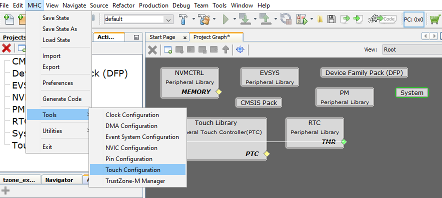
Task: Open Run Project dropdown arrow
Action: pyautogui.click(x=234, y=19)
